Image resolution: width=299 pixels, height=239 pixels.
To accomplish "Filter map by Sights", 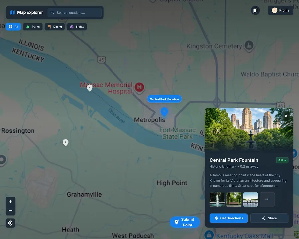I will click(77, 27).
